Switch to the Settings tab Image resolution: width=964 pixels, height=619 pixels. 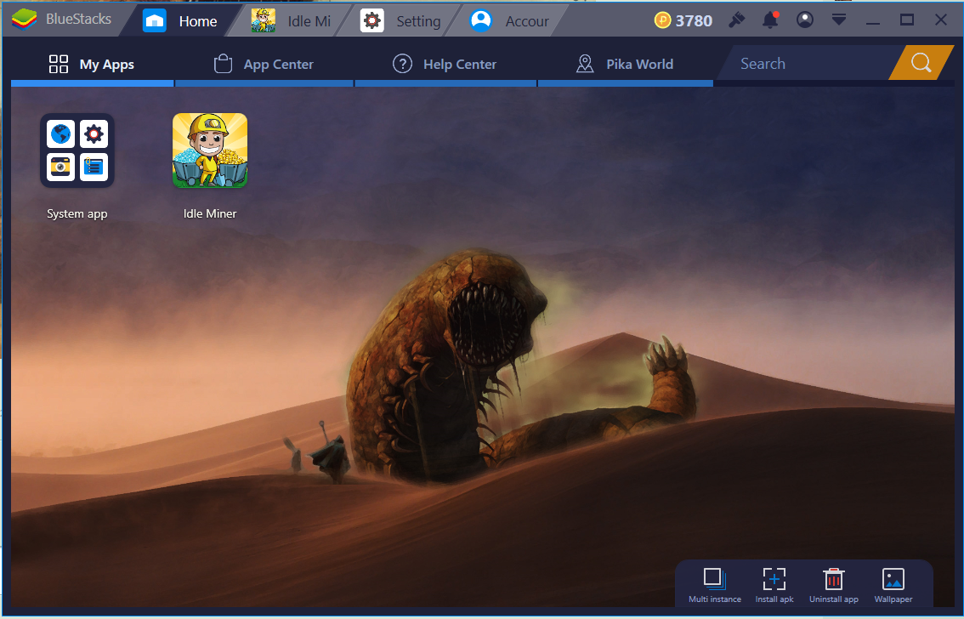point(401,21)
